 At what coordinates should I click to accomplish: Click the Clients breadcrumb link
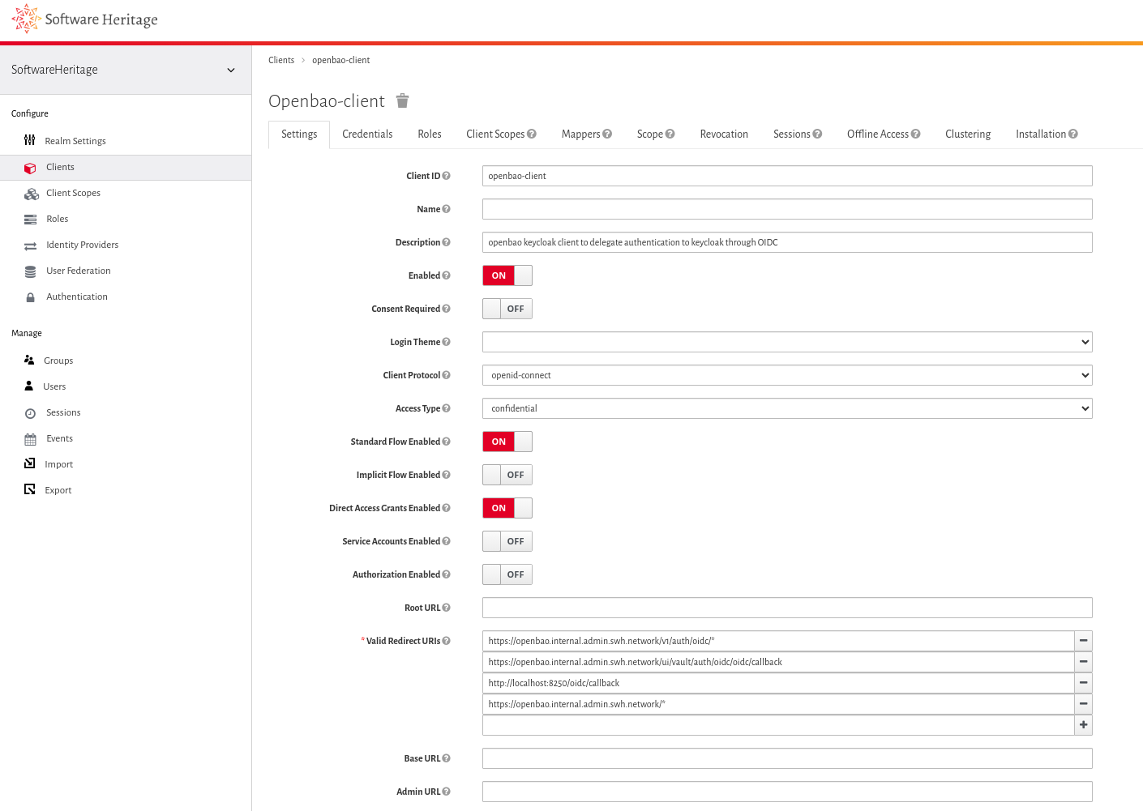click(281, 60)
